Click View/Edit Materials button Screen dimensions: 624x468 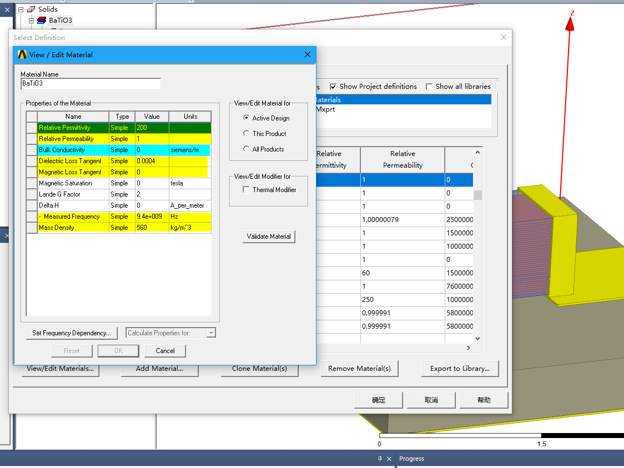point(60,369)
